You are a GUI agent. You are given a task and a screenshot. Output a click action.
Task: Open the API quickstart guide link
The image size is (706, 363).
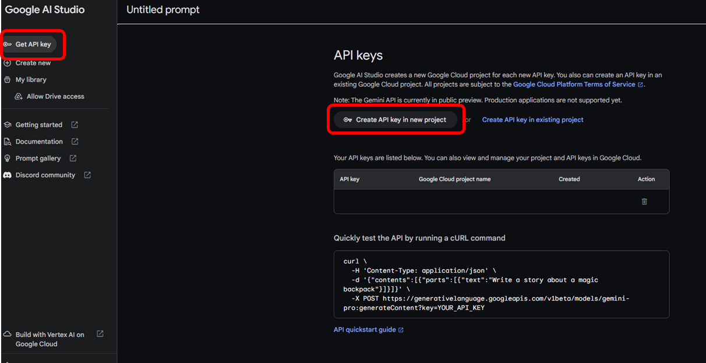[365, 330]
